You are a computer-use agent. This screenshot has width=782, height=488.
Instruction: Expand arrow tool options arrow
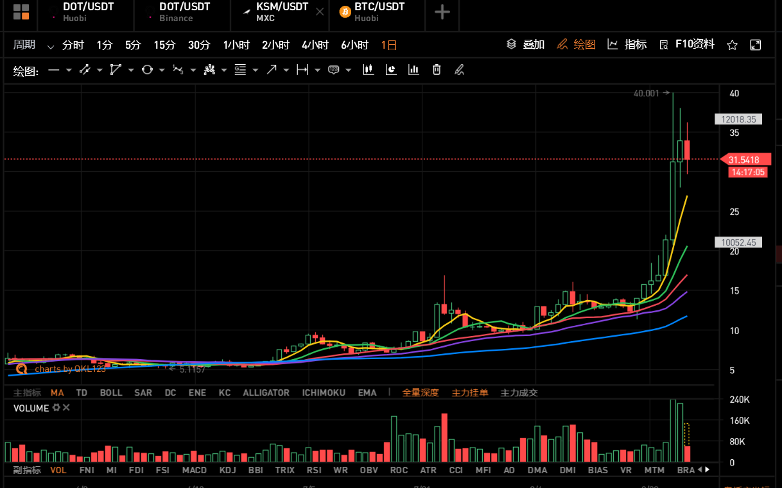pos(286,71)
